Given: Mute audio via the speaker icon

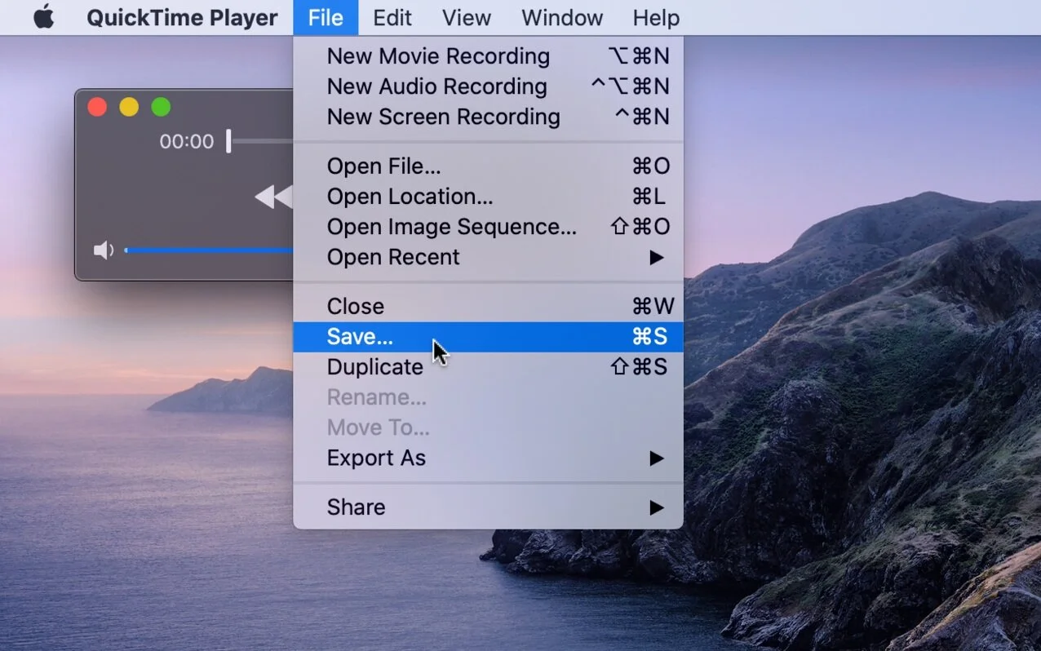Looking at the screenshot, I should [104, 250].
